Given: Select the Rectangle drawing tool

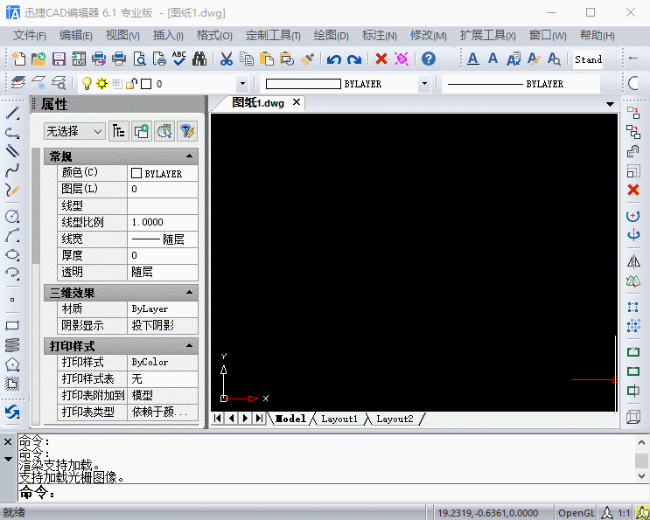Looking at the screenshot, I should coord(12,325).
